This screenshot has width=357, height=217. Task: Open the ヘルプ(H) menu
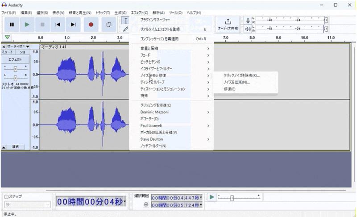pyautogui.click(x=194, y=13)
